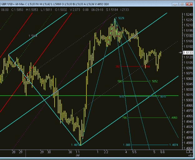Select the 1.5052 retracement price label
The width and height of the screenshot is (195, 160).
coord(154,81)
